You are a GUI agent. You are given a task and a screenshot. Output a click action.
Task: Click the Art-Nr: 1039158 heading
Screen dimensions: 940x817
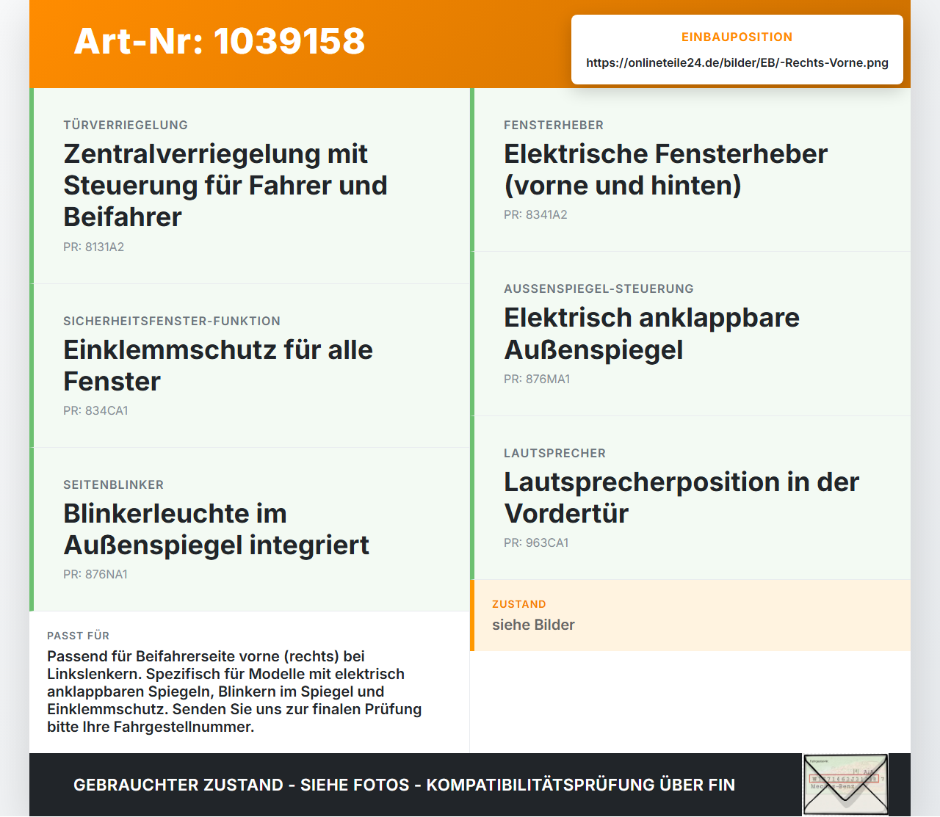point(220,41)
